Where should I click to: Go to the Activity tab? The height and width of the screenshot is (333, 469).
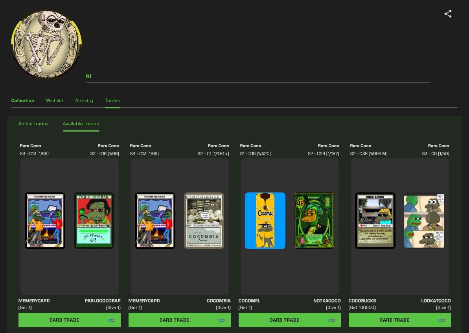[84, 101]
